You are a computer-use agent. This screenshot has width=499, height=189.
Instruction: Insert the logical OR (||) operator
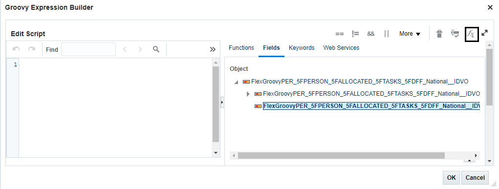click(x=386, y=34)
